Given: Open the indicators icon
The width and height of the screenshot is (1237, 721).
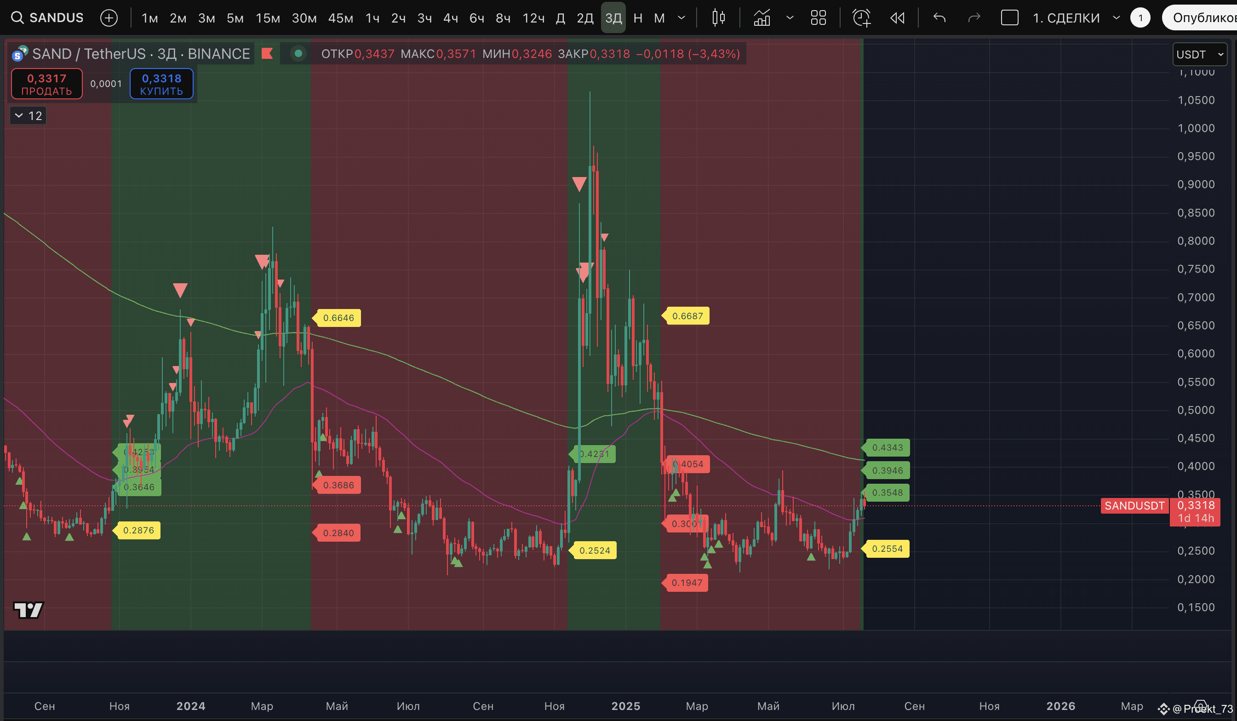Looking at the screenshot, I should tap(762, 18).
